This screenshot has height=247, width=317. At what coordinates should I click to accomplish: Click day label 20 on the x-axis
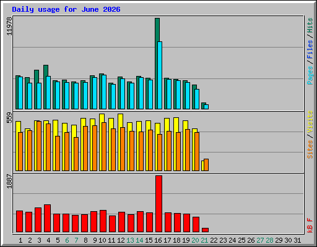pos(195,240)
